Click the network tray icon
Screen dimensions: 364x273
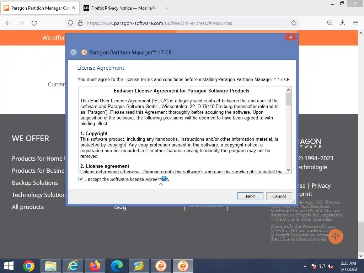tap(322, 266)
